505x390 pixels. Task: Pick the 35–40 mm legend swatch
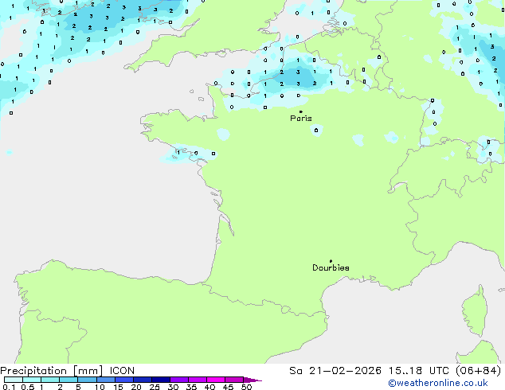[x=198, y=380]
